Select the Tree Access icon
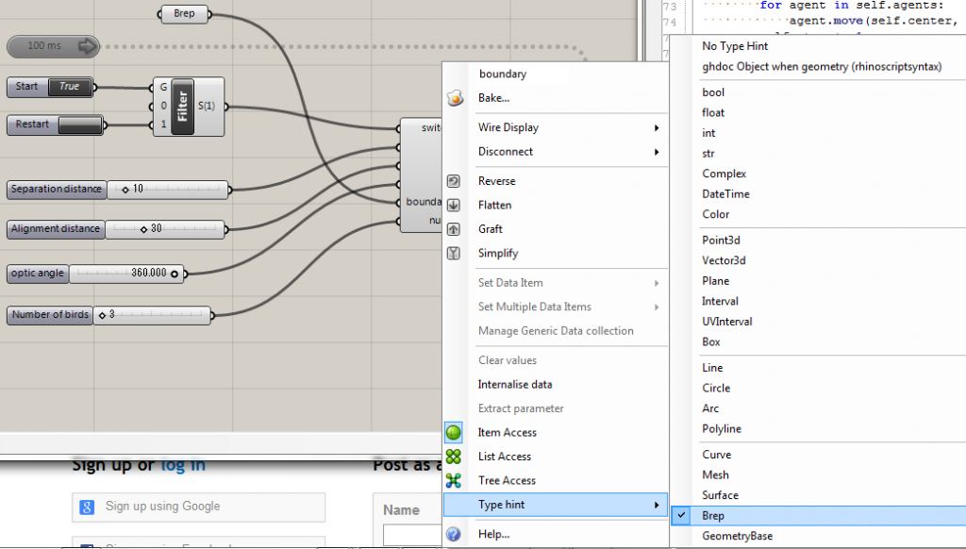 tap(454, 481)
